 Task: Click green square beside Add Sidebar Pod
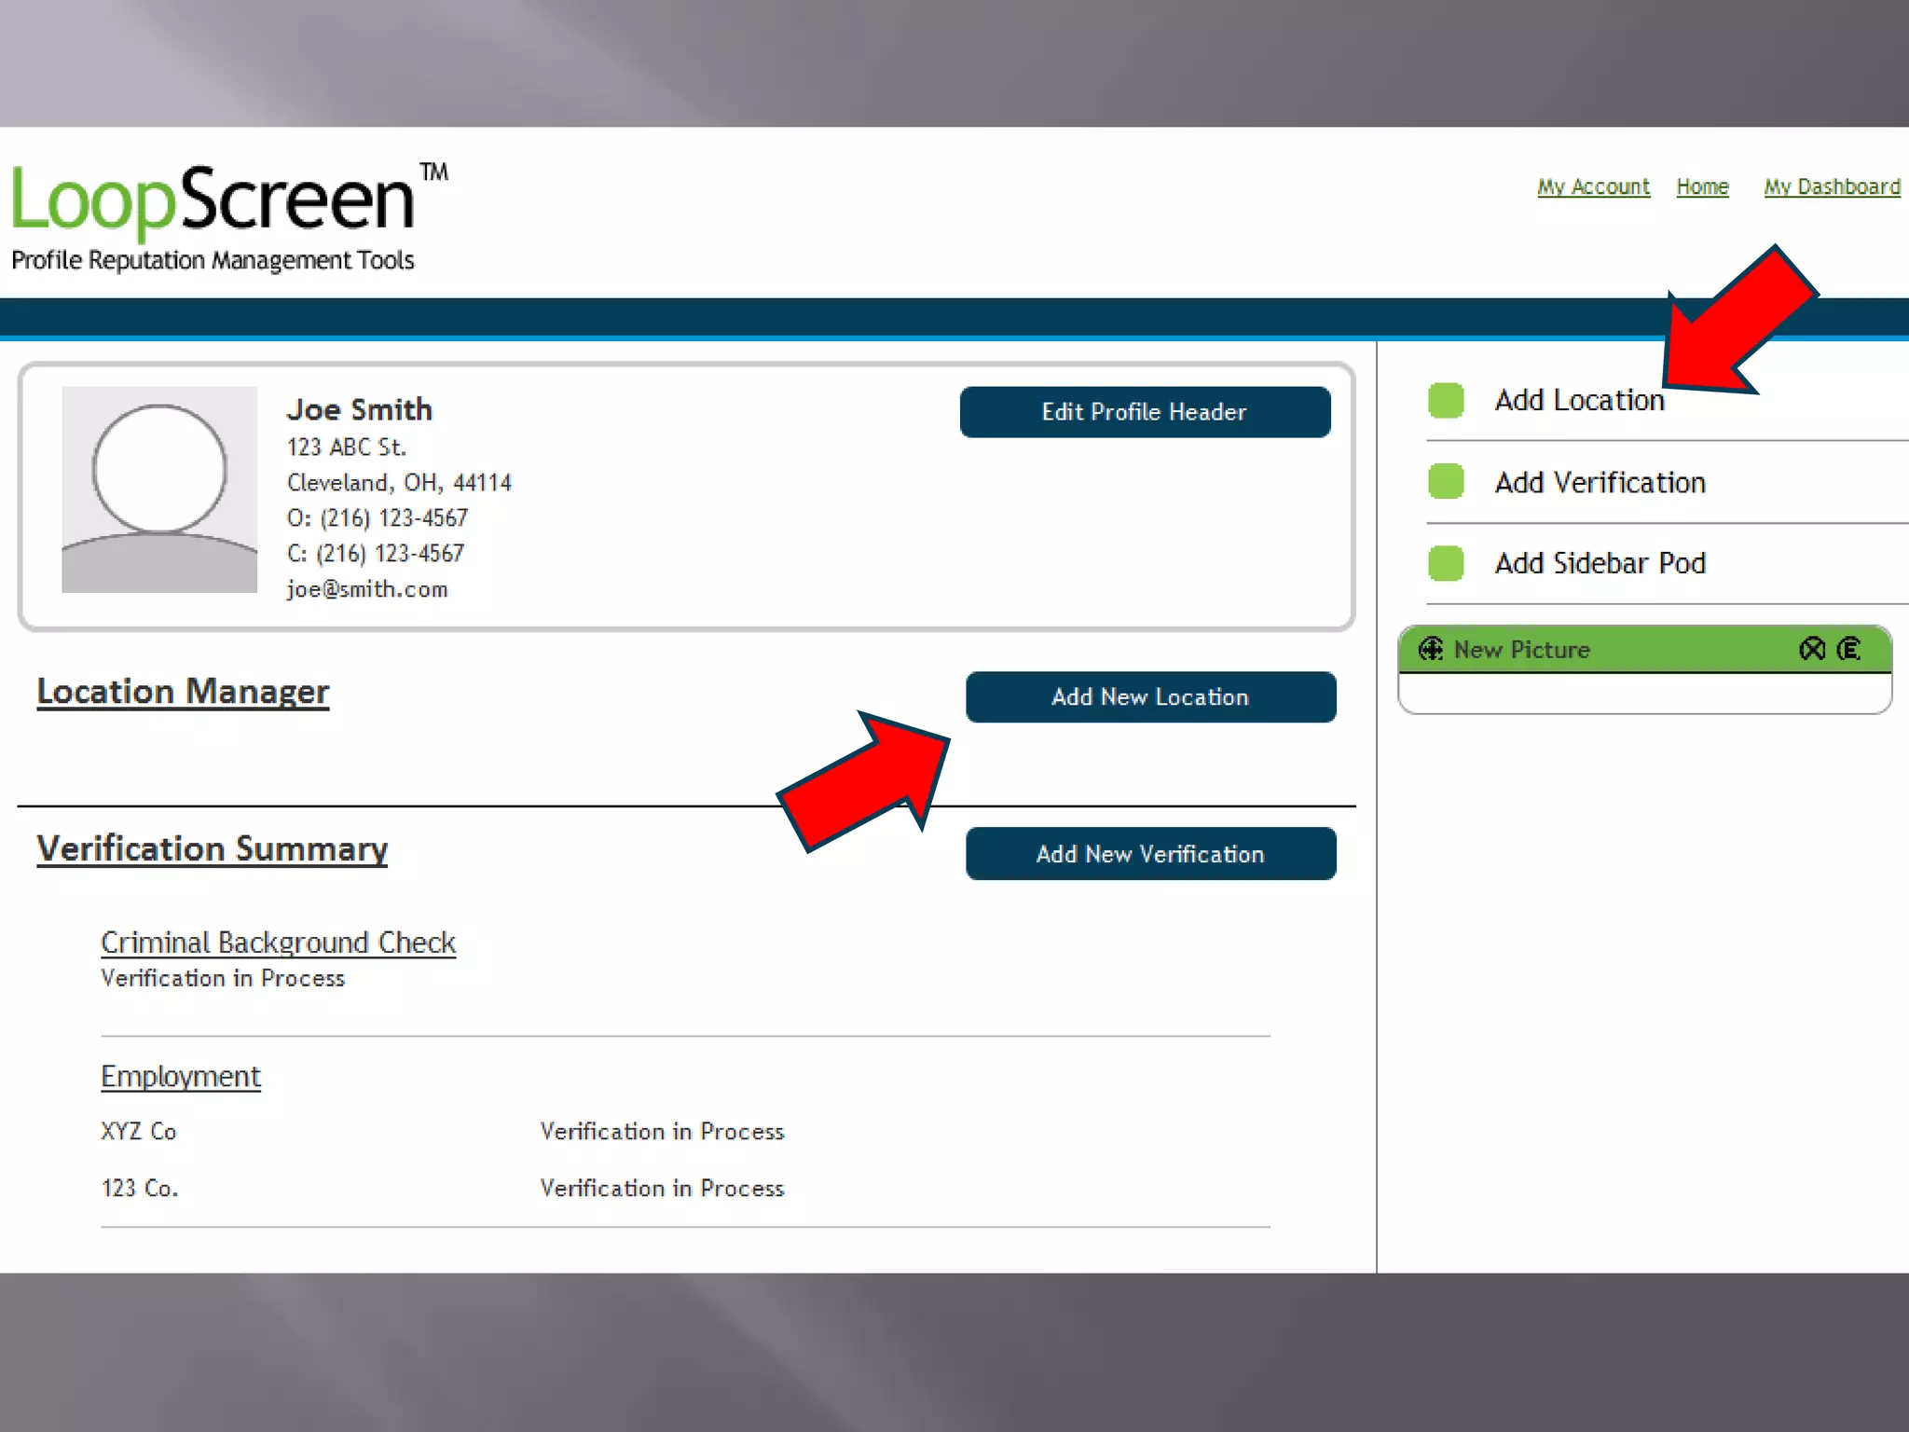click(1446, 563)
